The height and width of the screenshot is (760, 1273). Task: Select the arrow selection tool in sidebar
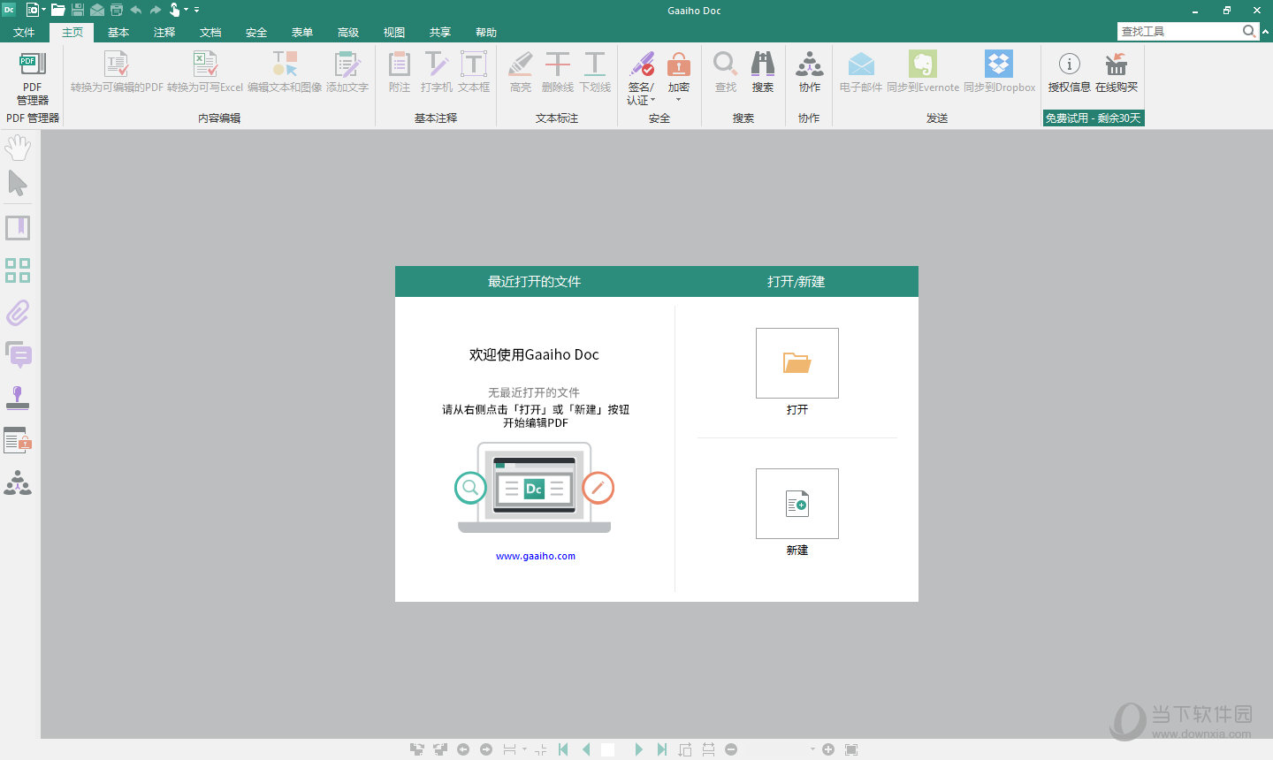[x=18, y=183]
